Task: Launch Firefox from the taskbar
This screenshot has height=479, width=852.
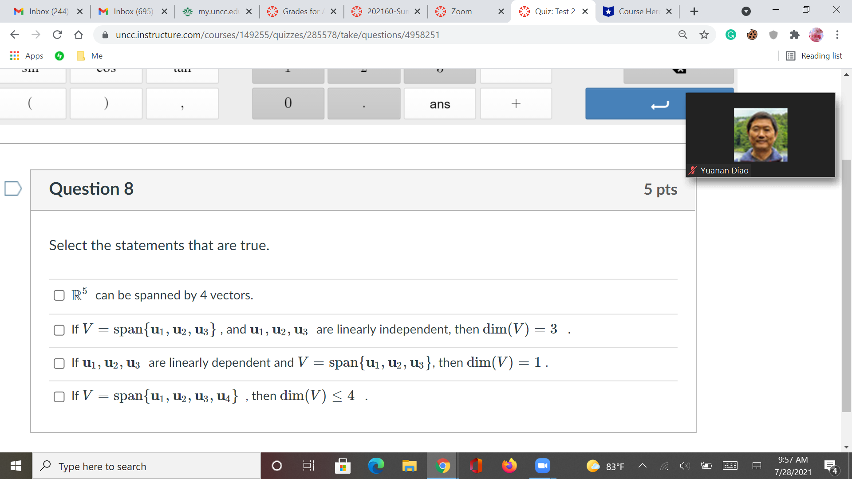Action: point(509,466)
